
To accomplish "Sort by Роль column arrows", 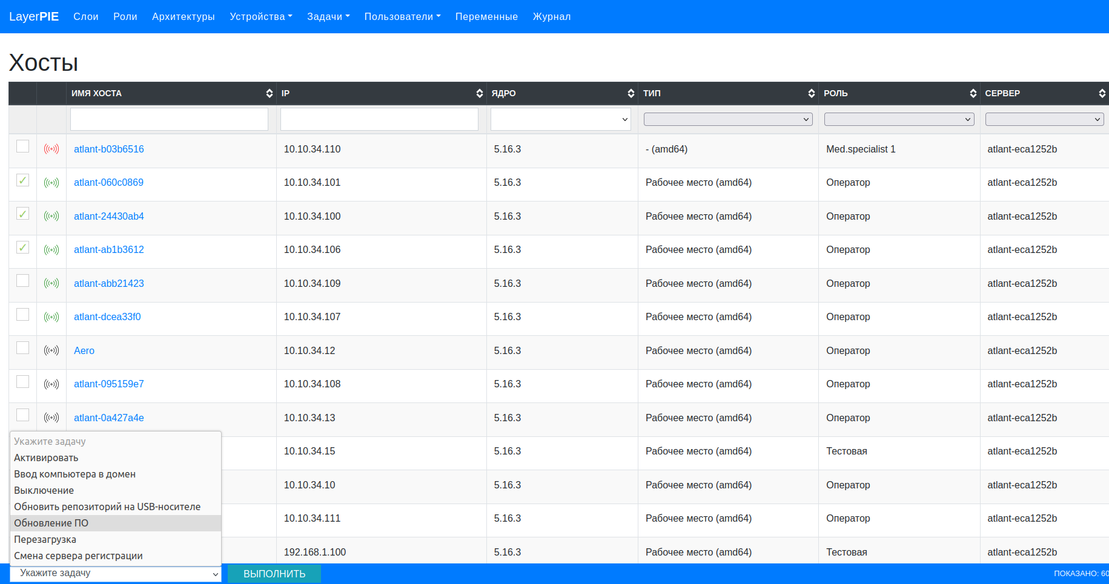I will point(973,93).
